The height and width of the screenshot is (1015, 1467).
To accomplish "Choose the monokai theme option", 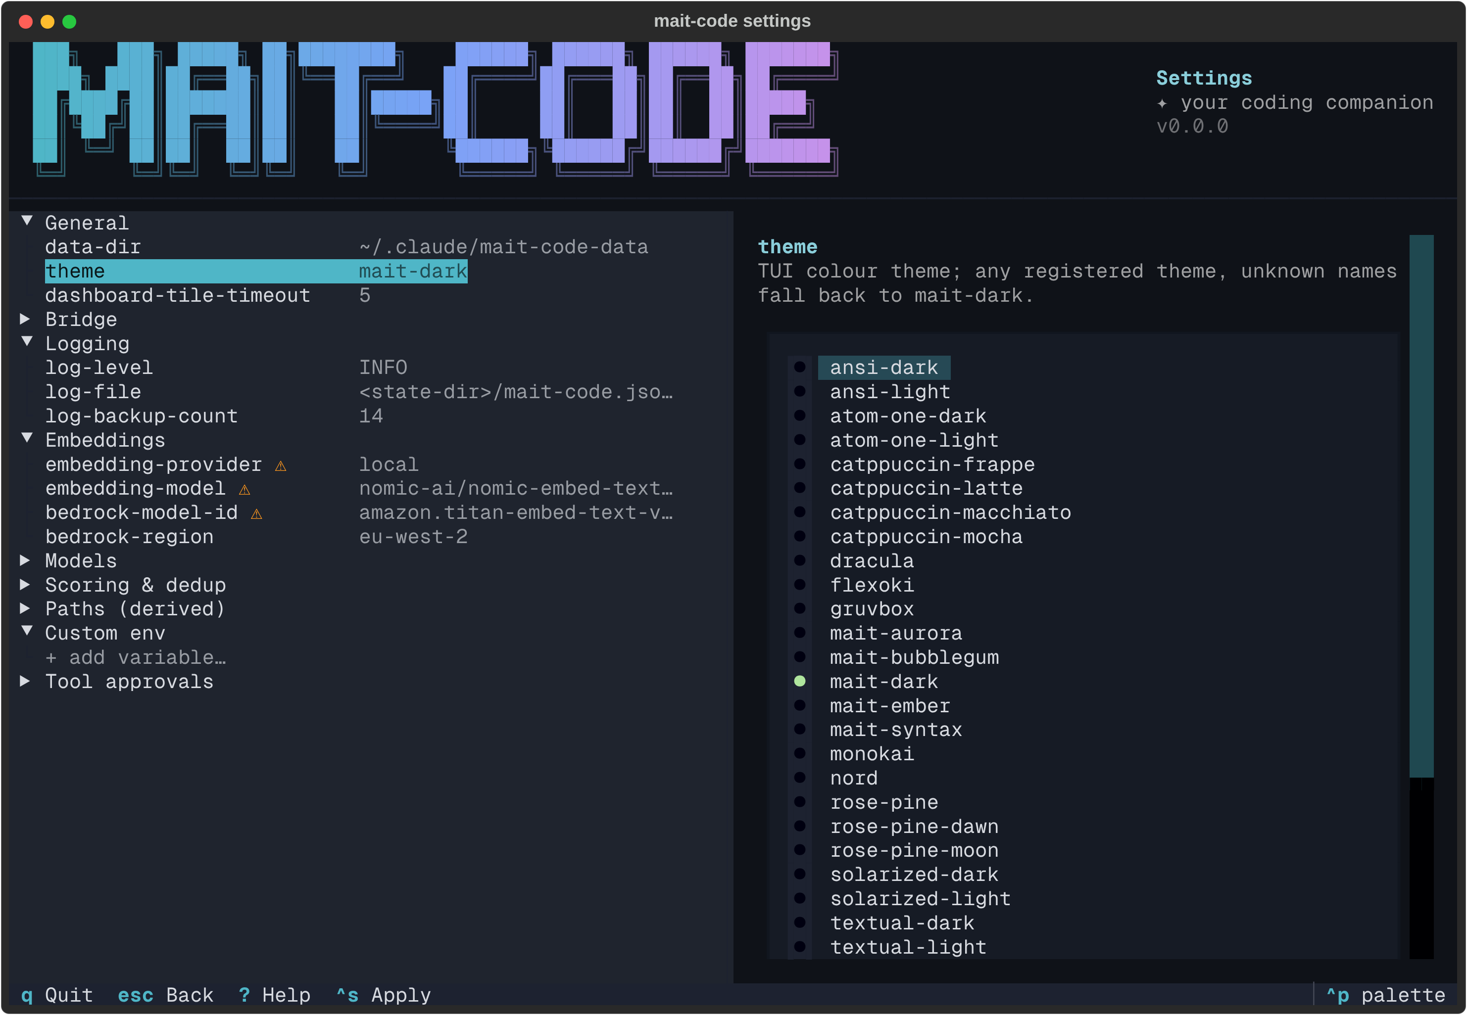I will [872, 754].
